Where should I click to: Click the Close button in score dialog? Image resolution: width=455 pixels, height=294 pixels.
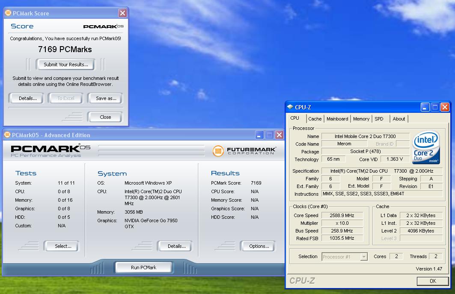(x=105, y=117)
